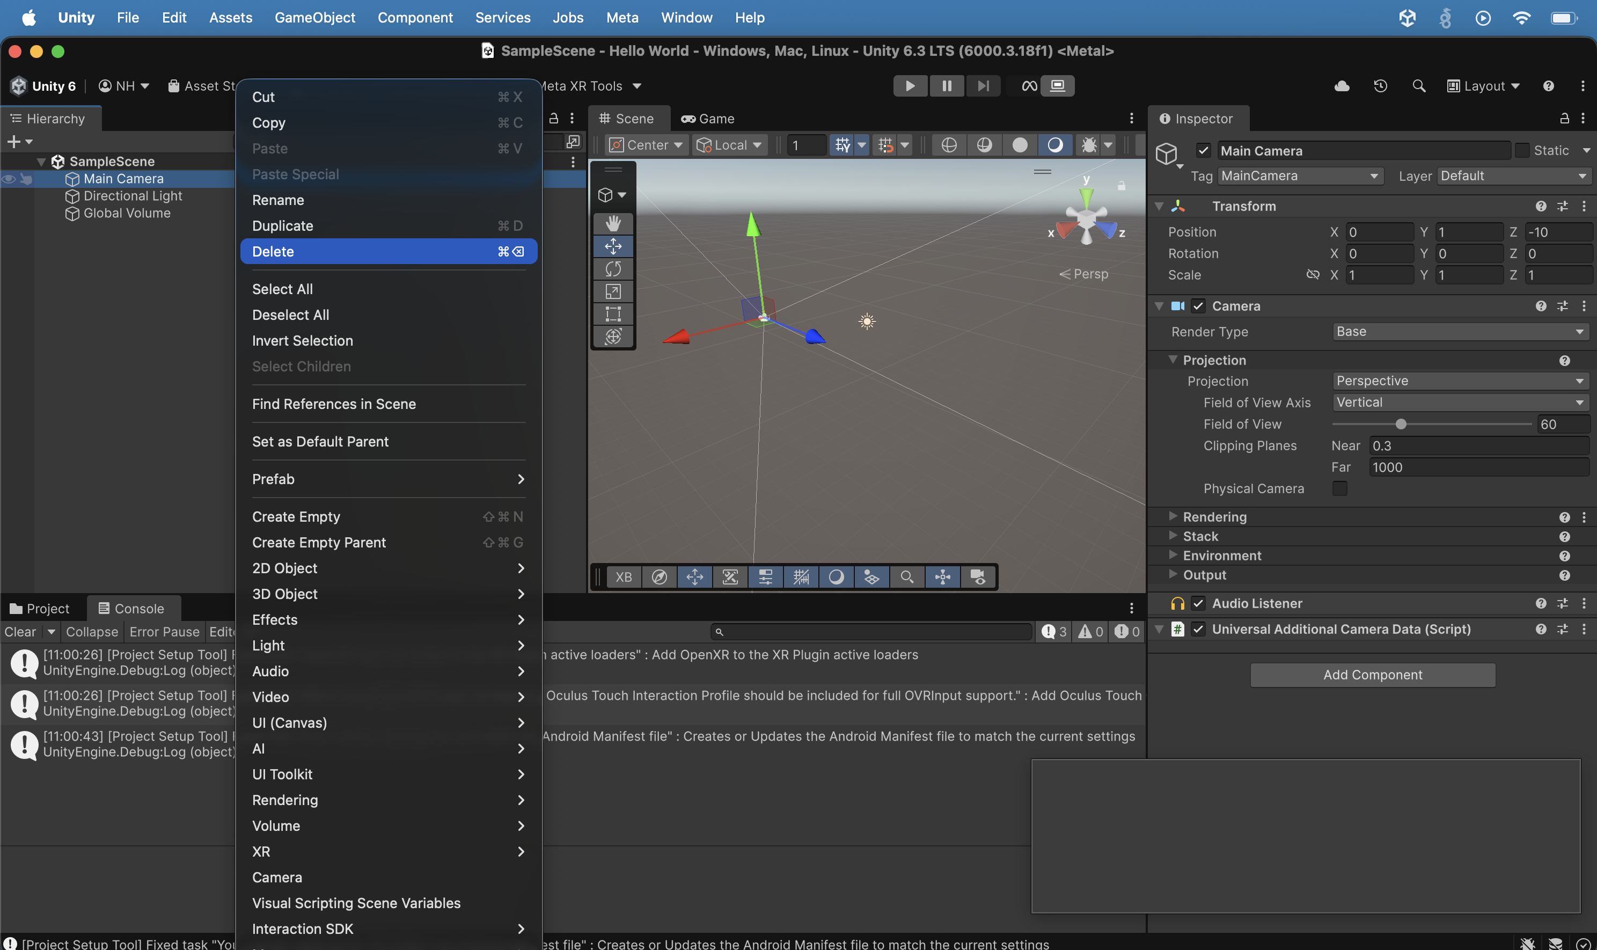Viewport: 1597px width, 950px height.
Task: Expand the Rendering section
Action: coord(1214,517)
